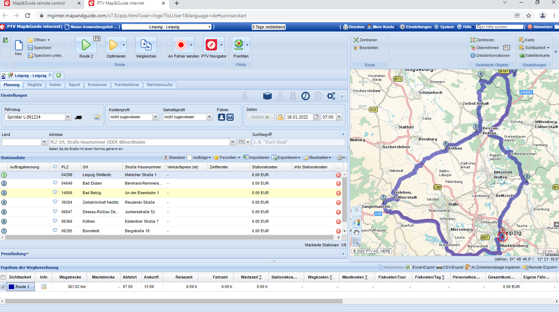Open departure time 07:00 dropdown
Image resolution: width=559 pixels, height=312 pixels.
tap(339, 117)
